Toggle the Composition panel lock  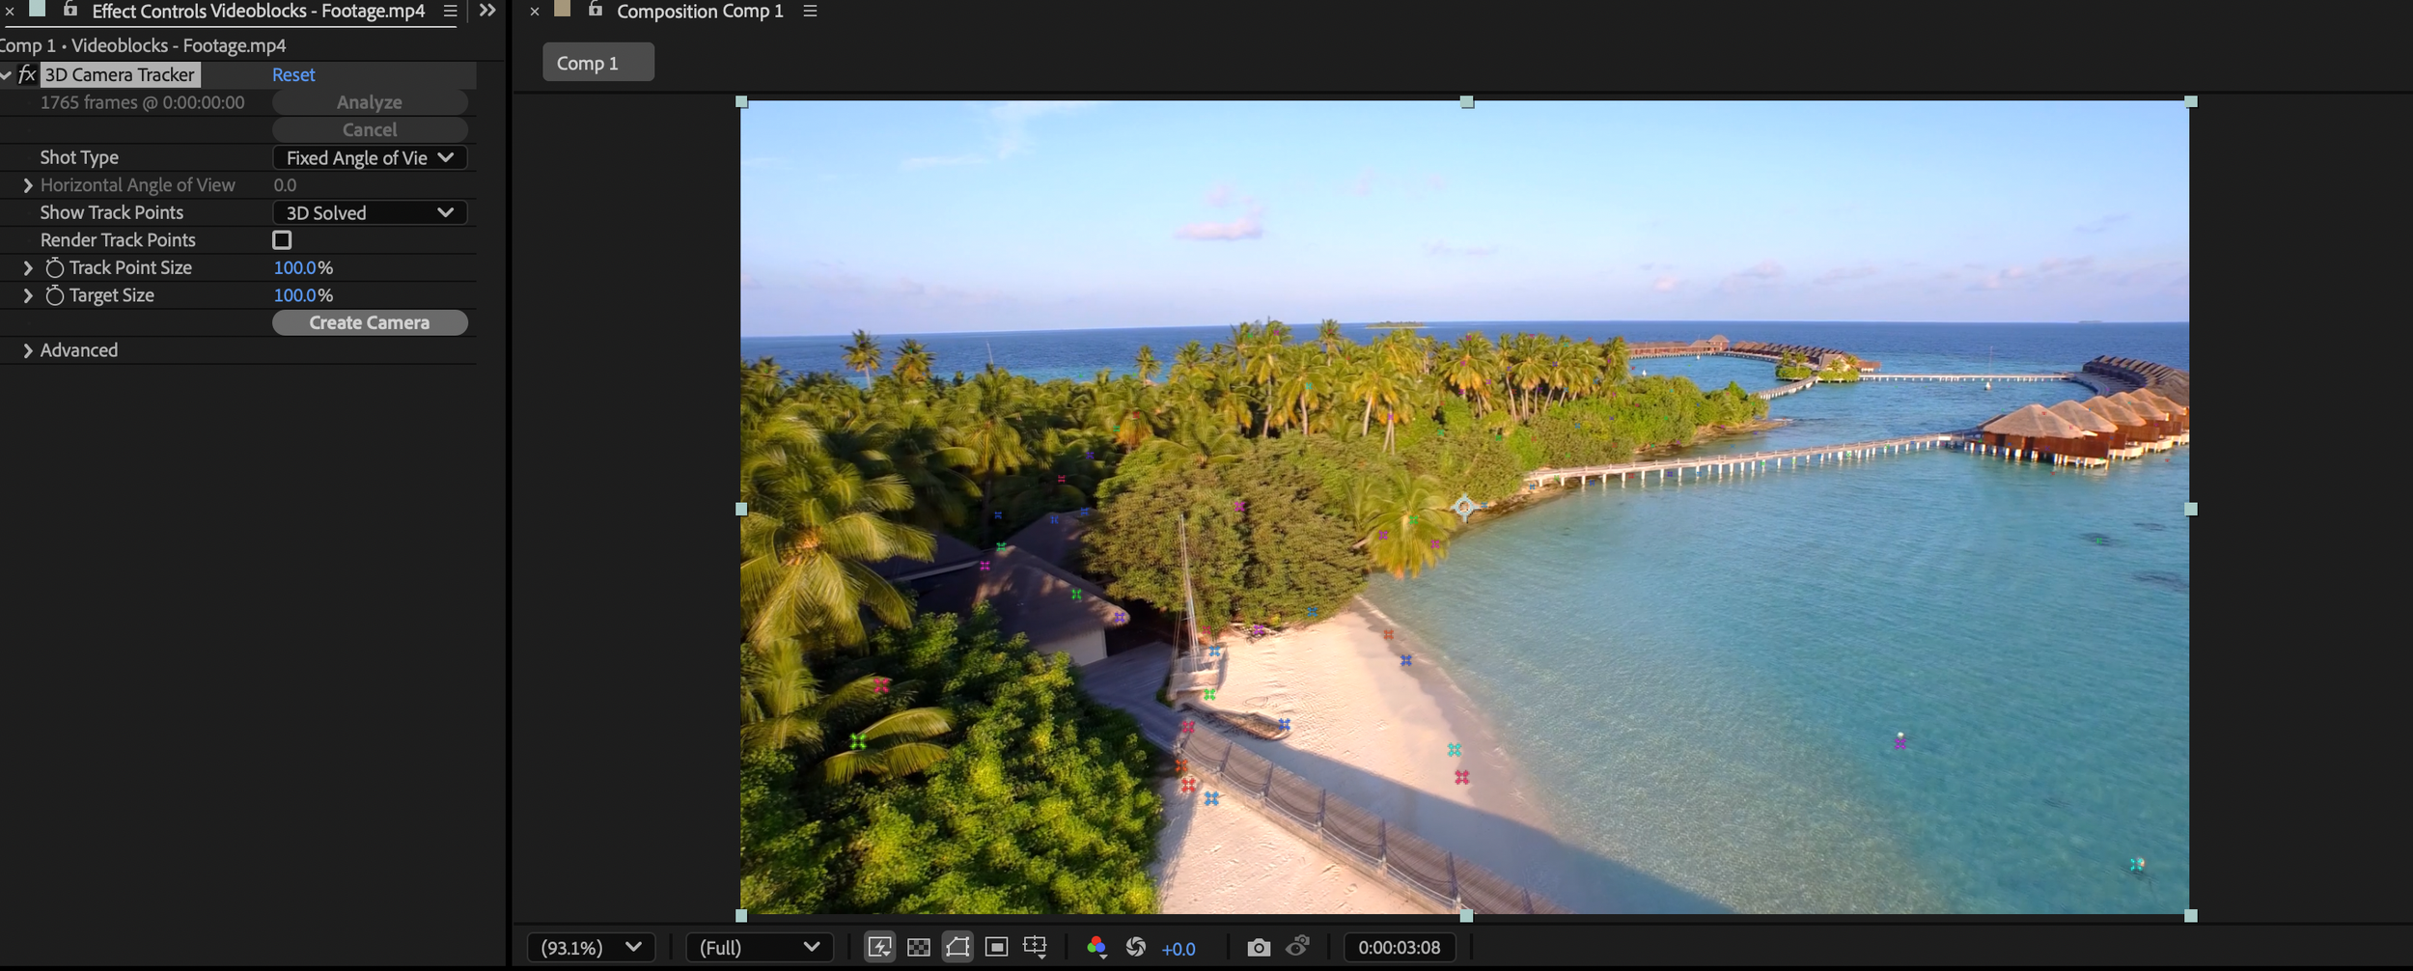click(x=596, y=10)
